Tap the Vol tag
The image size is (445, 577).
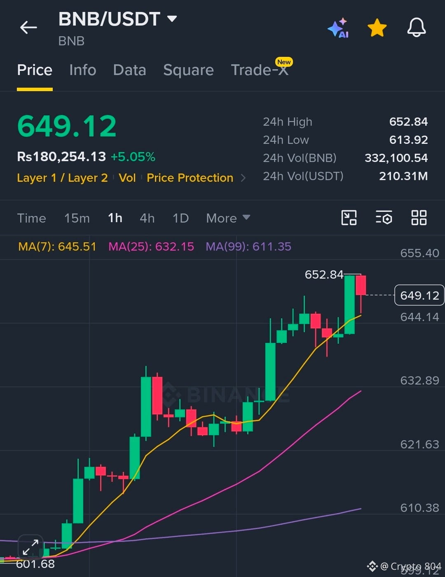coord(127,178)
